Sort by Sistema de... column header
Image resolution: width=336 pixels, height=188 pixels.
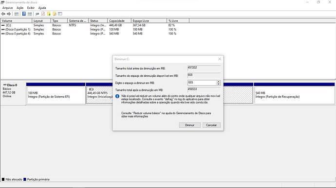coord(78,21)
